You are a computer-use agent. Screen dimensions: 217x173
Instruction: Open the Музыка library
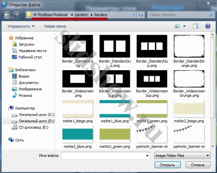25,95
